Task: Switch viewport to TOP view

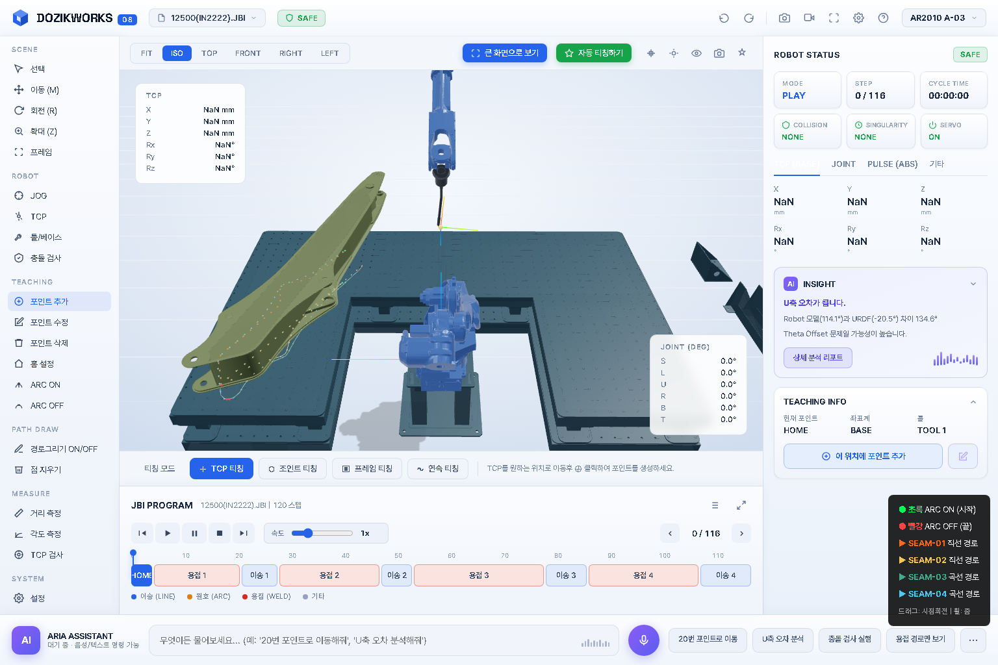Action: tap(209, 53)
